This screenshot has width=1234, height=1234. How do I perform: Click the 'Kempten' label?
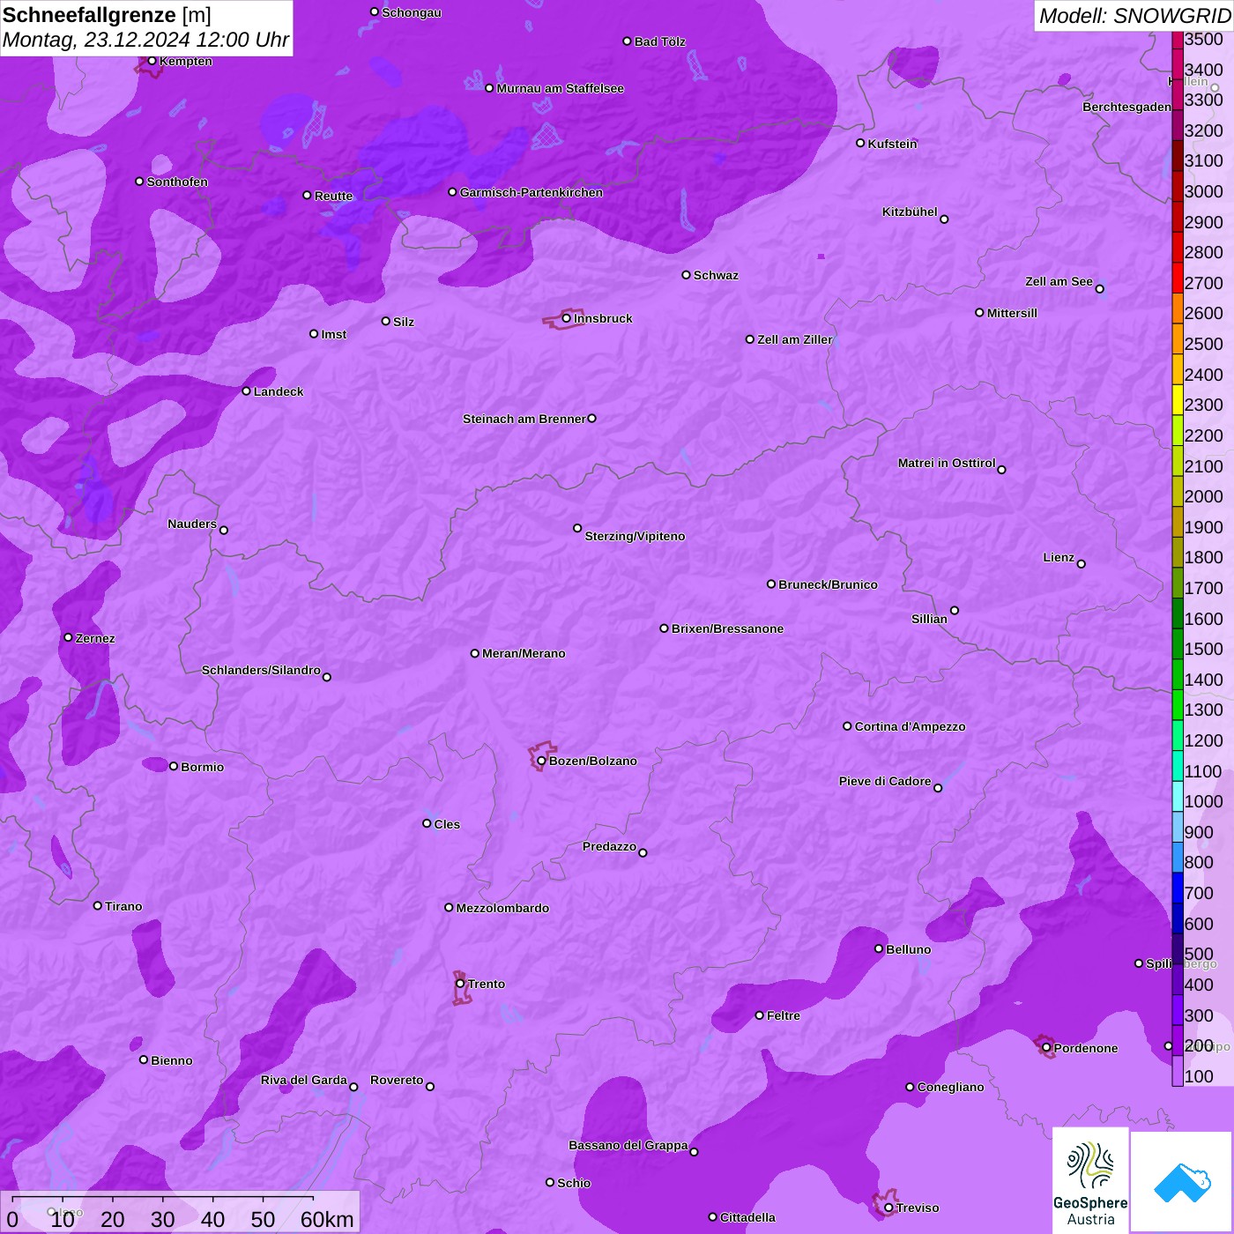coord(186,61)
